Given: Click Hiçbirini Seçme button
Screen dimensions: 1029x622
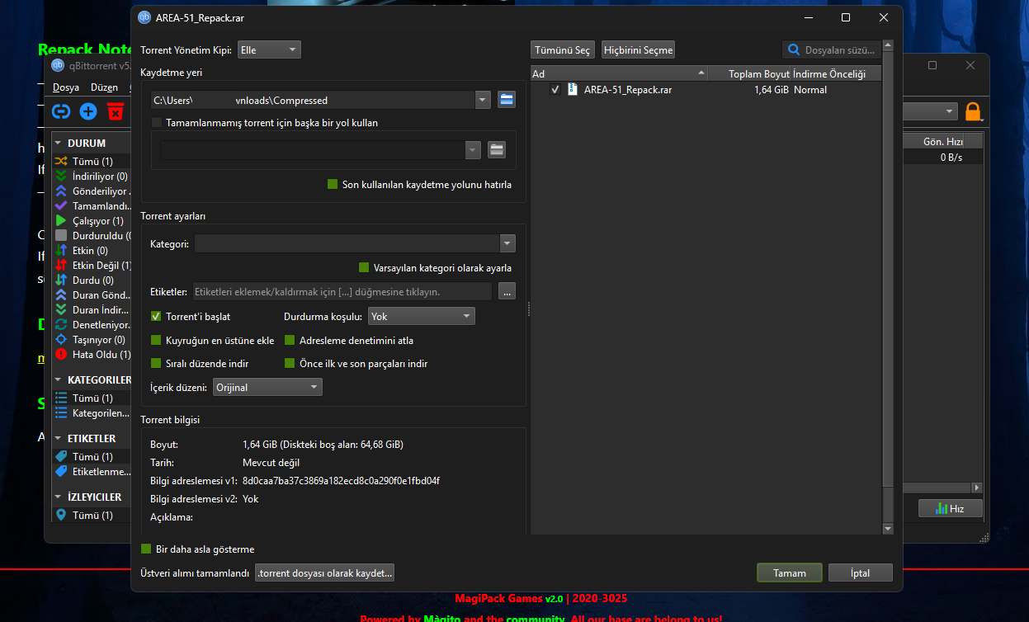Looking at the screenshot, I should coord(638,50).
